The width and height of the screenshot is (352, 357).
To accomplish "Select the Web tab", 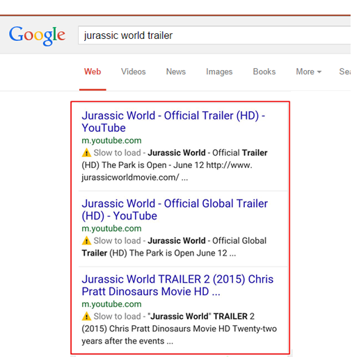I will point(93,72).
